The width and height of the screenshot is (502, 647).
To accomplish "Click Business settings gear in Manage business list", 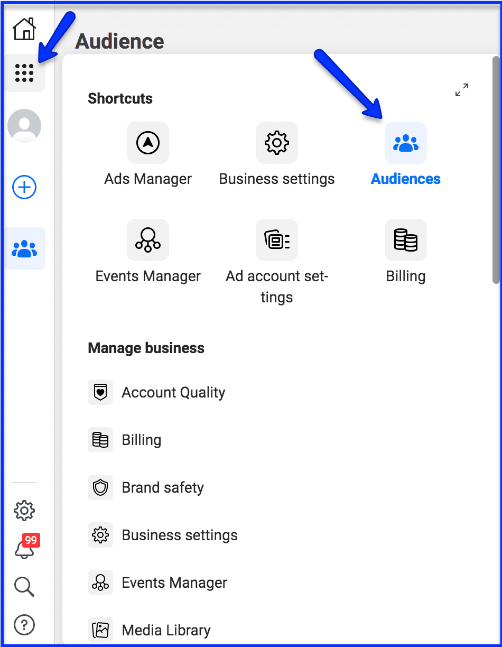I will point(100,535).
